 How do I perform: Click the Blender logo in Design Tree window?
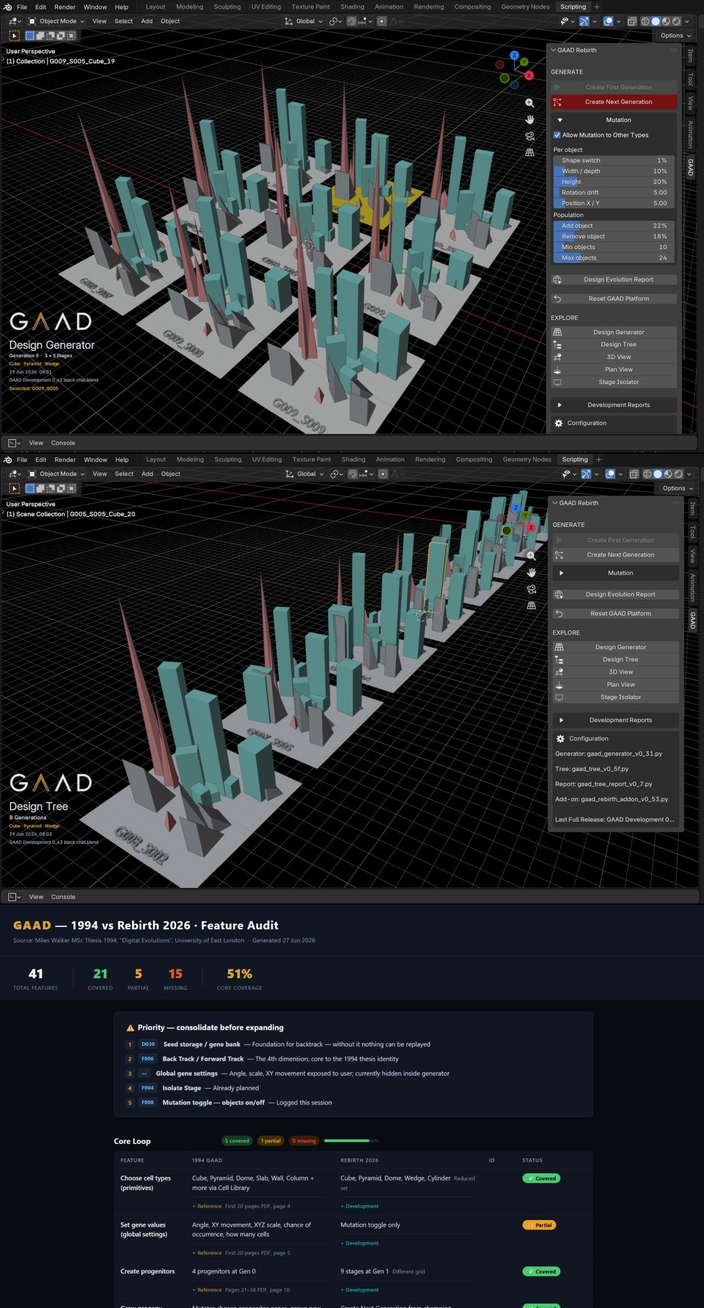coord(8,460)
